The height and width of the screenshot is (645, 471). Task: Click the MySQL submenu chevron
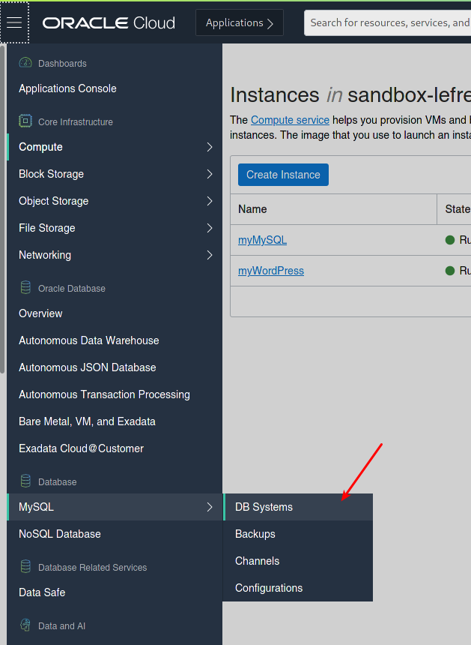pyautogui.click(x=210, y=507)
